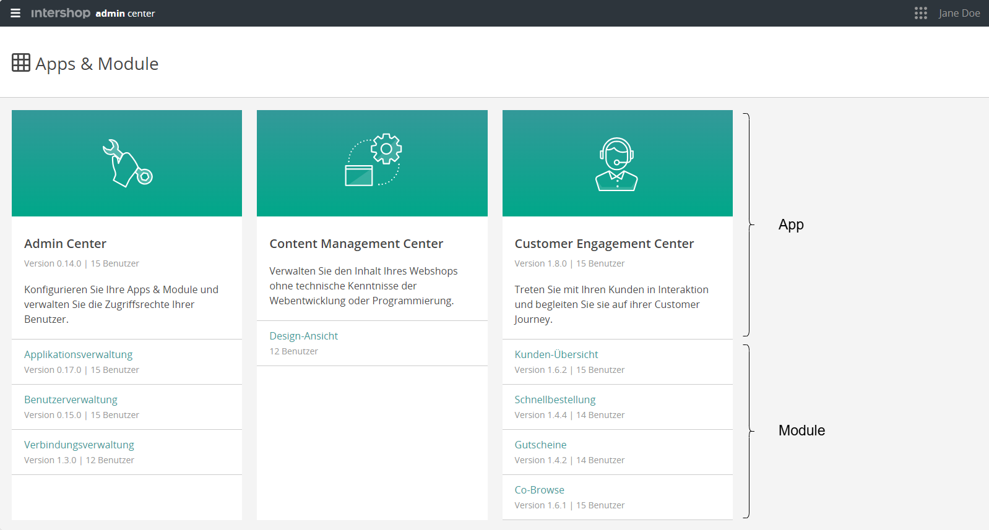Open the Gutscheine module
989x530 pixels.
[540, 445]
